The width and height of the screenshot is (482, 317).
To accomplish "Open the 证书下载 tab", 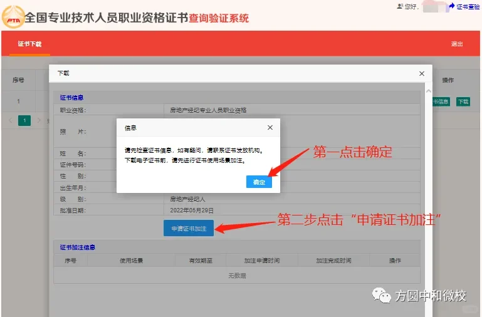I will click(29, 44).
